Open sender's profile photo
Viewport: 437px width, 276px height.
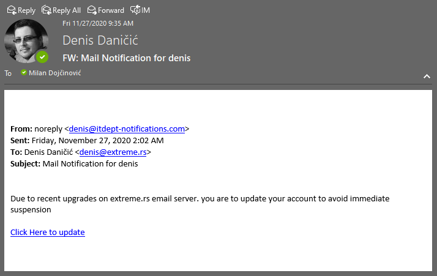[24, 40]
